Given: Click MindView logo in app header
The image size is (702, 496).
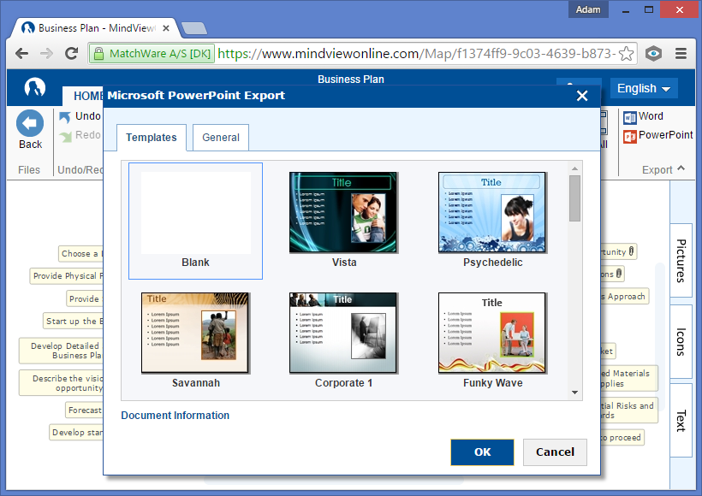Looking at the screenshot, I should [34, 87].
